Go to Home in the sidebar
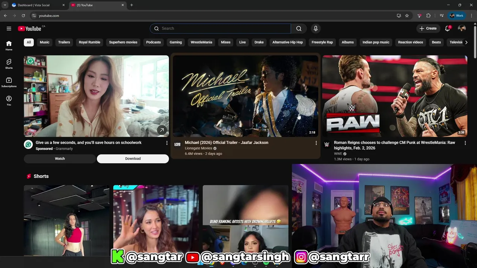Screen dimensions: 477x268 pos(9,45)
